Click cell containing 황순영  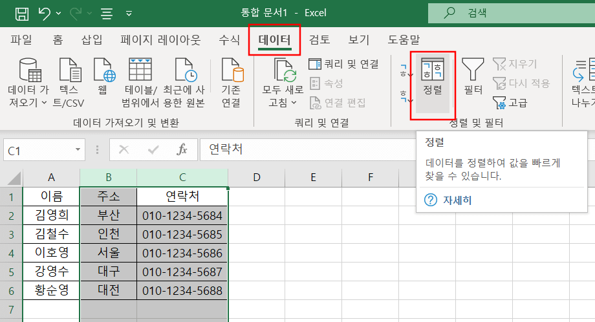pos(51,290)
